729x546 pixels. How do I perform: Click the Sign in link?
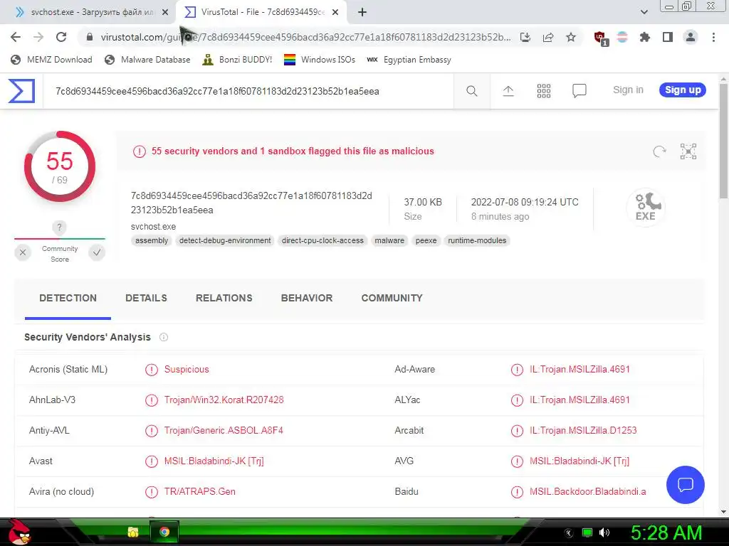628,90
